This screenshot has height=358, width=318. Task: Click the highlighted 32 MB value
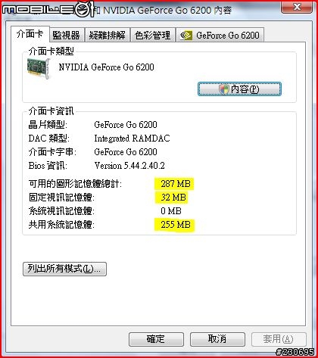coord(172,198)
